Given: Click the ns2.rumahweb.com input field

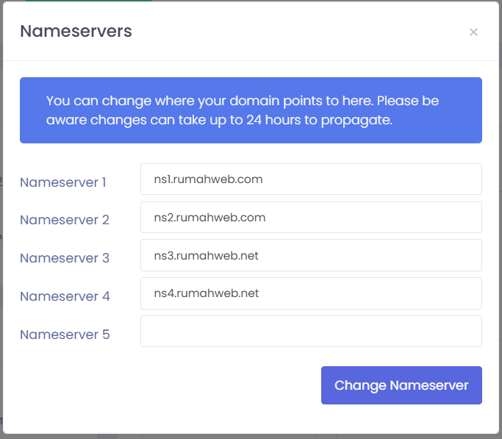Looking at the screenshot, I should point(311,217).
